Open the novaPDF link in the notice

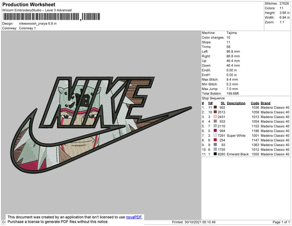pyautogui.click(x=134, y=217)
